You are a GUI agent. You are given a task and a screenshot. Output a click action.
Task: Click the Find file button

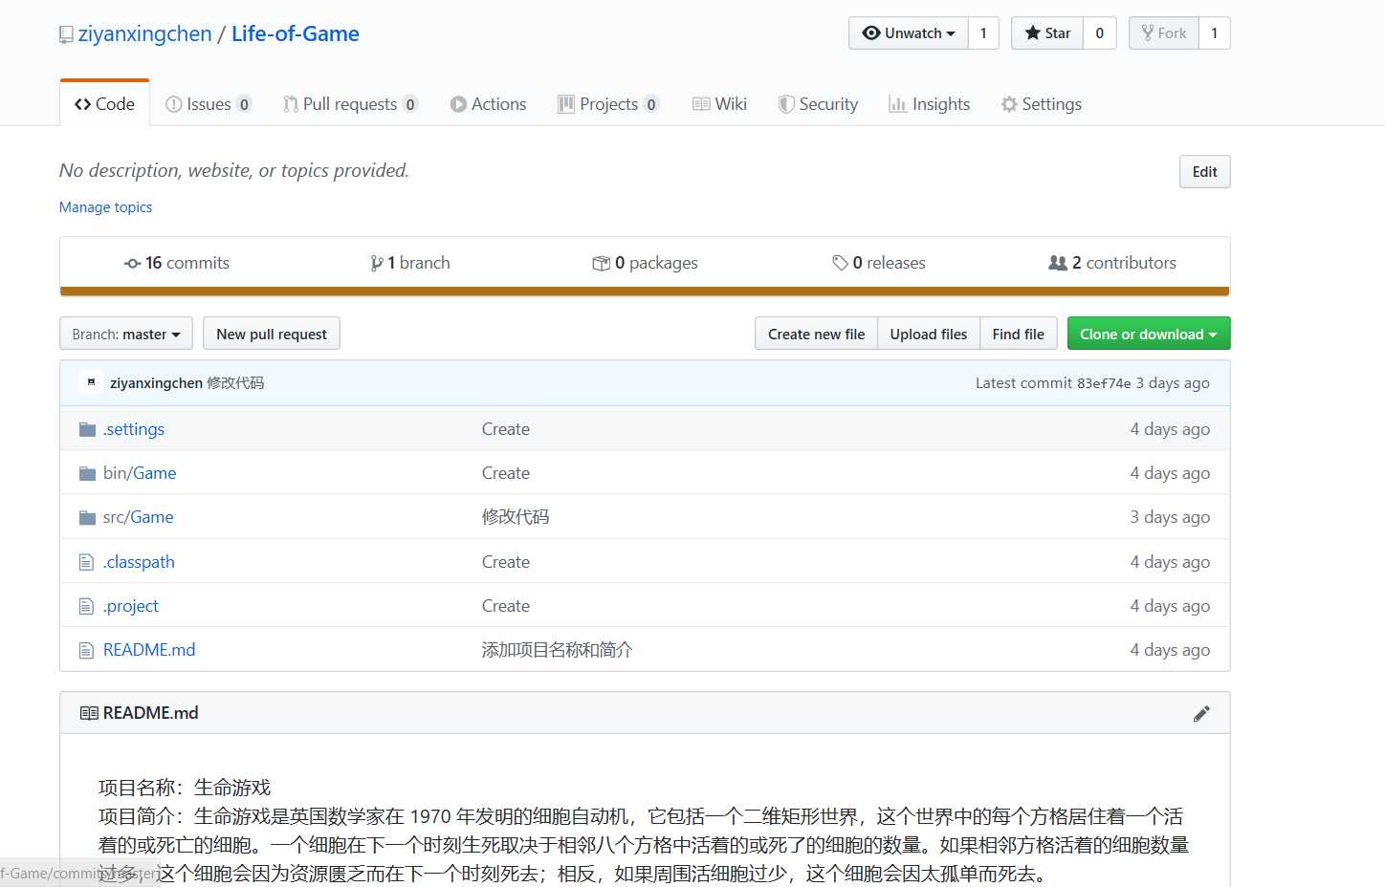click(x=1018, y=334)
